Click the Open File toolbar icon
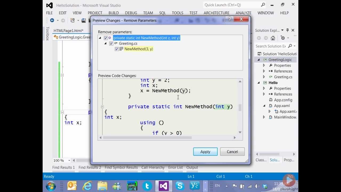341x192 pixels. 84,20
